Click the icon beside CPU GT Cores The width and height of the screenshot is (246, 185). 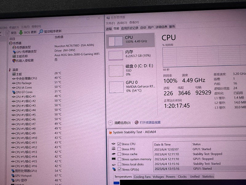click(14, 92)
